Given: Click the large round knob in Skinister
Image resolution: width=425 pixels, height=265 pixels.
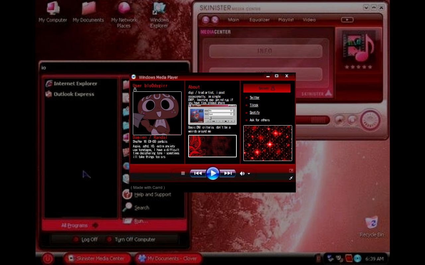Looking at the screenshot, I should [371, 120].
